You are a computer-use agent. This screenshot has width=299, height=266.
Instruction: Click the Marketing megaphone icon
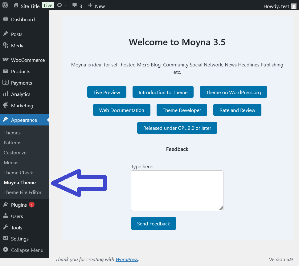click(x=6, y=105)
